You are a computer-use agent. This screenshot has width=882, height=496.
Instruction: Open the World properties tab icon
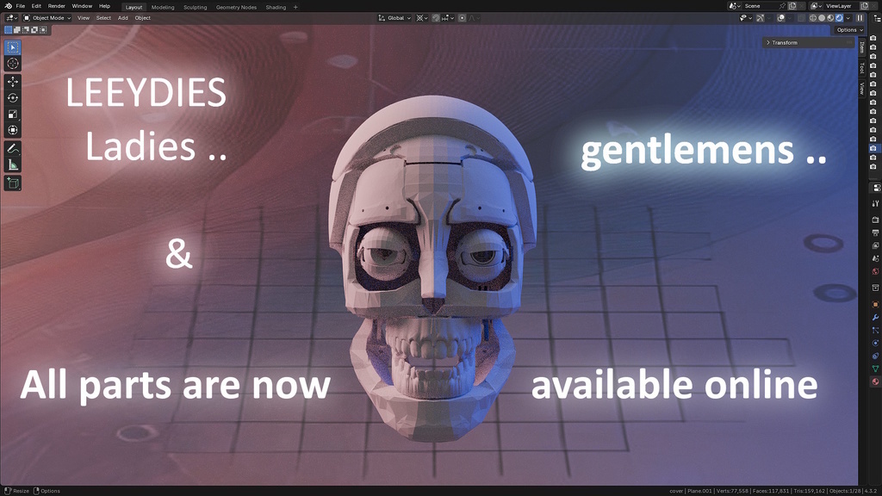[875, 271]
